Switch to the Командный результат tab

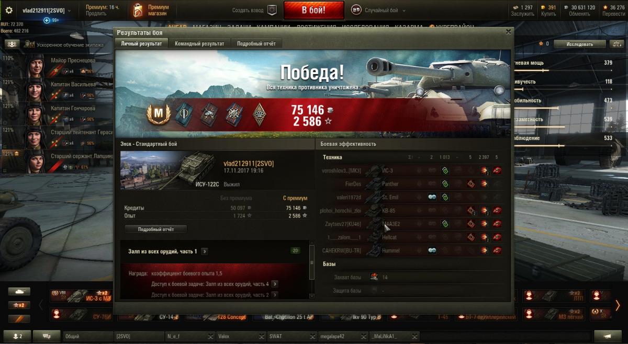pyautogui.click(x=199, y=43)
